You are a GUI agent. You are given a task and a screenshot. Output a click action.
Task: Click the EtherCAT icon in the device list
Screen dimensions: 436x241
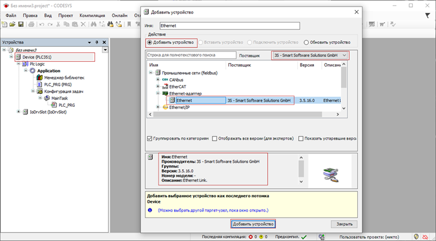point(165,87)
